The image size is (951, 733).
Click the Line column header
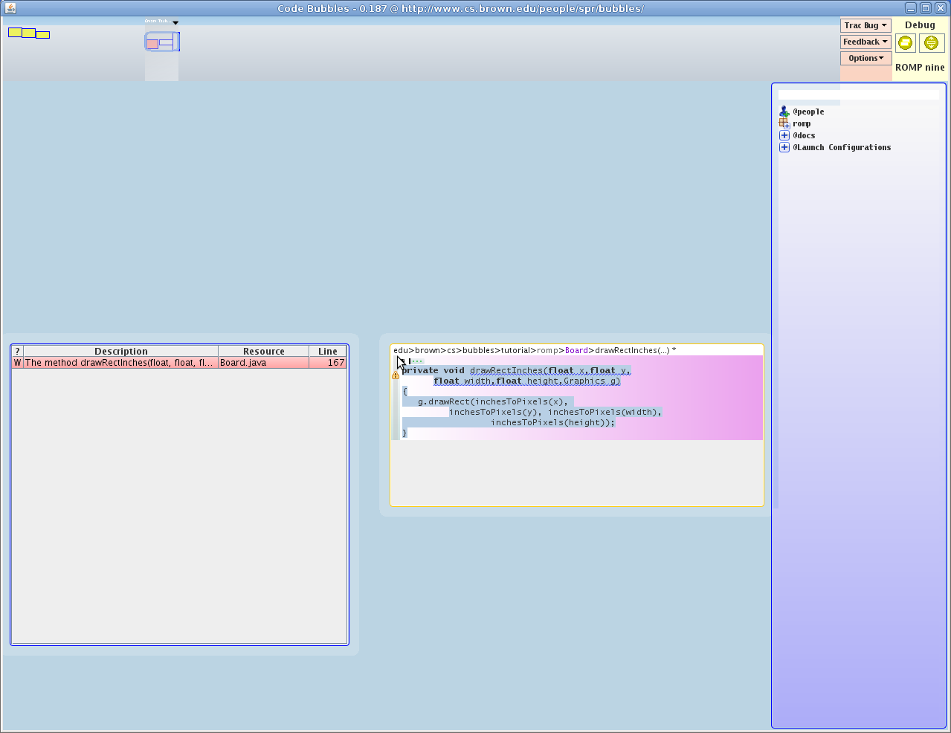327,351
